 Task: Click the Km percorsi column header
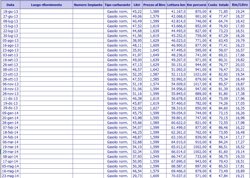[197, 5]
